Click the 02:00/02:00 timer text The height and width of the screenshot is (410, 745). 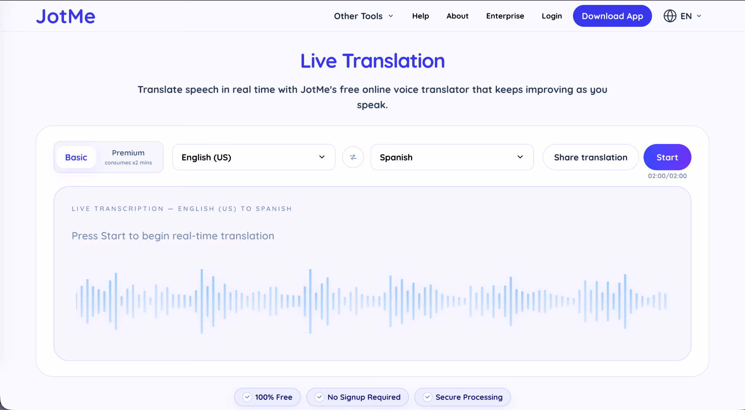(x=667, y=176)
